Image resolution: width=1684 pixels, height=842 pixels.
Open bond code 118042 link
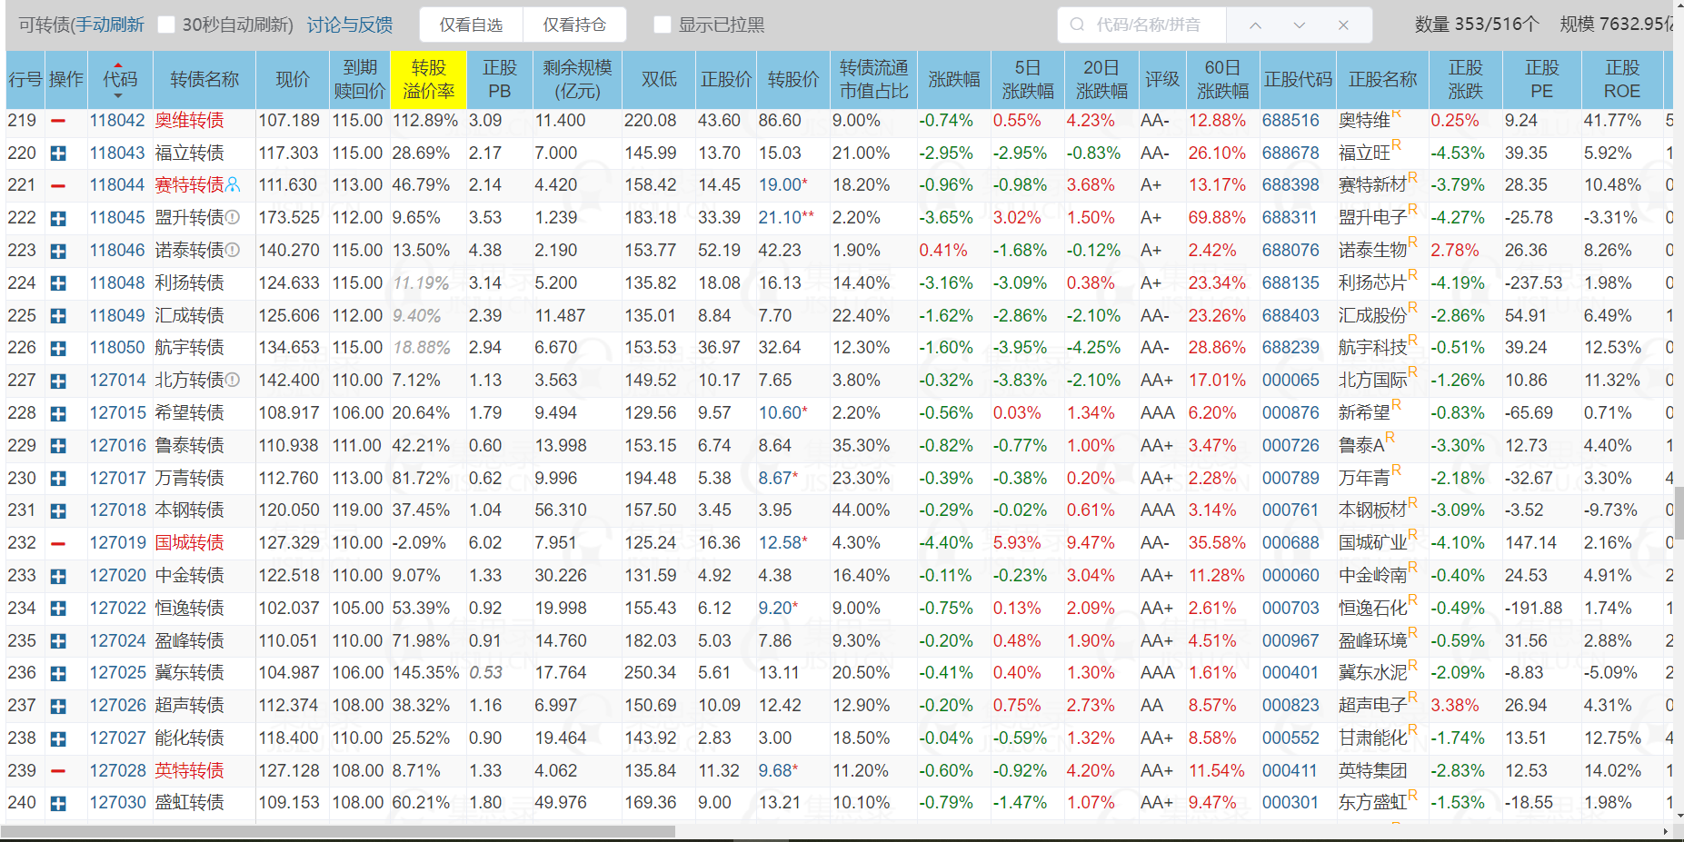pos(117,121)
